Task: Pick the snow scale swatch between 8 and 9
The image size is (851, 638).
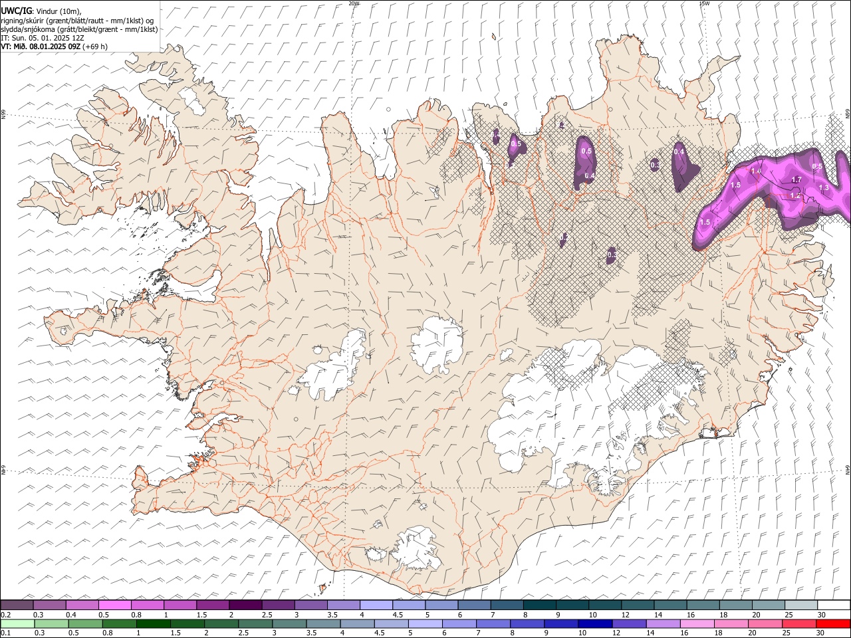Action: (540, 605)
